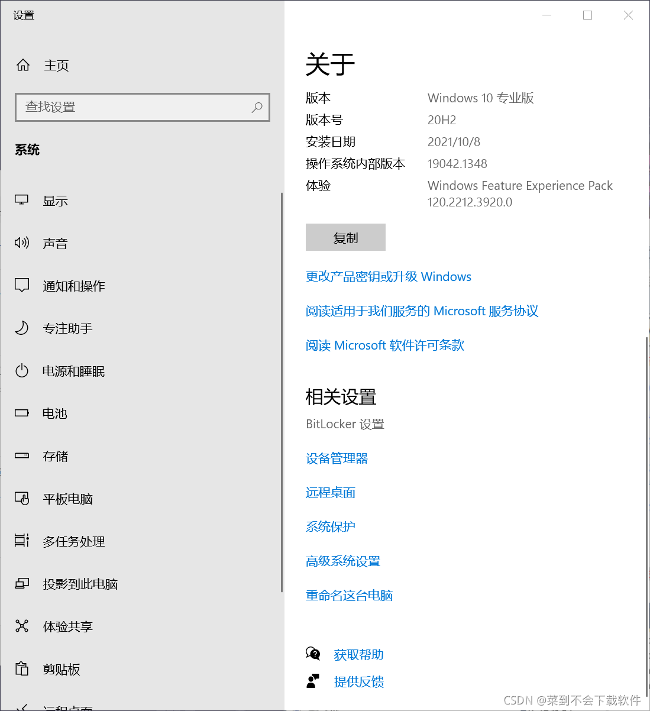Open 远程桌面 link
The image size is (650, 711).
point(331,492)
